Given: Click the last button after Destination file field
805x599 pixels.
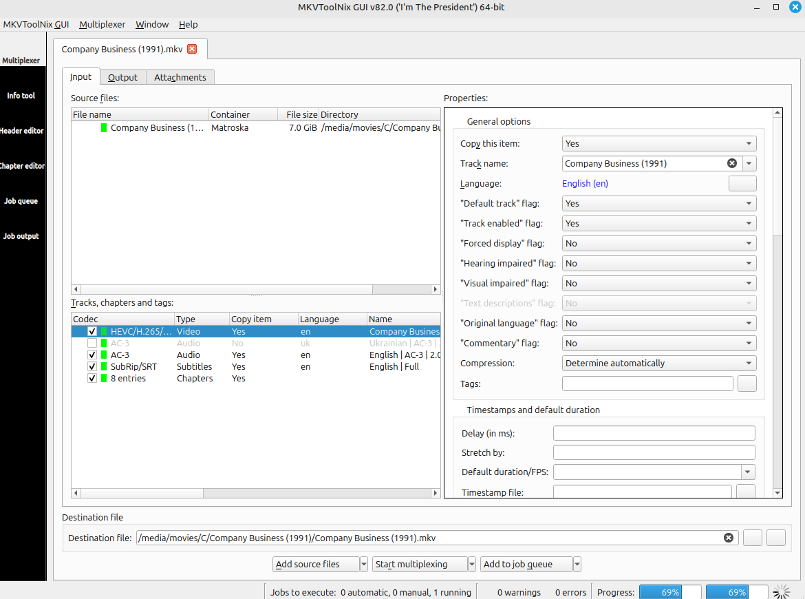Looking at the screenshot, I should [x=776, y=538].
